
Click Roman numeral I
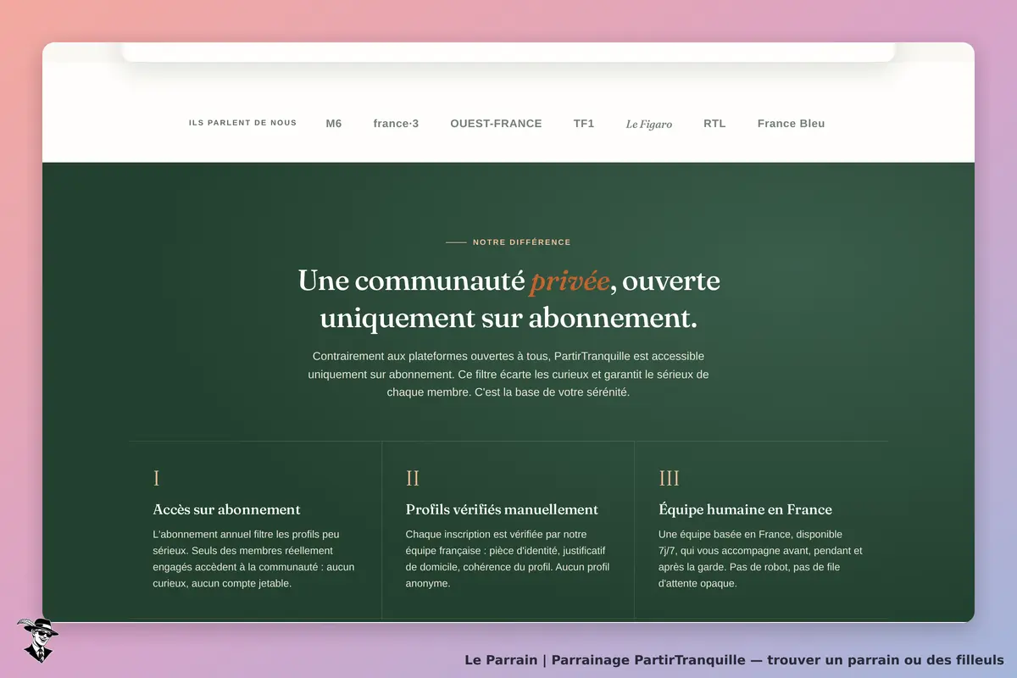156,479
